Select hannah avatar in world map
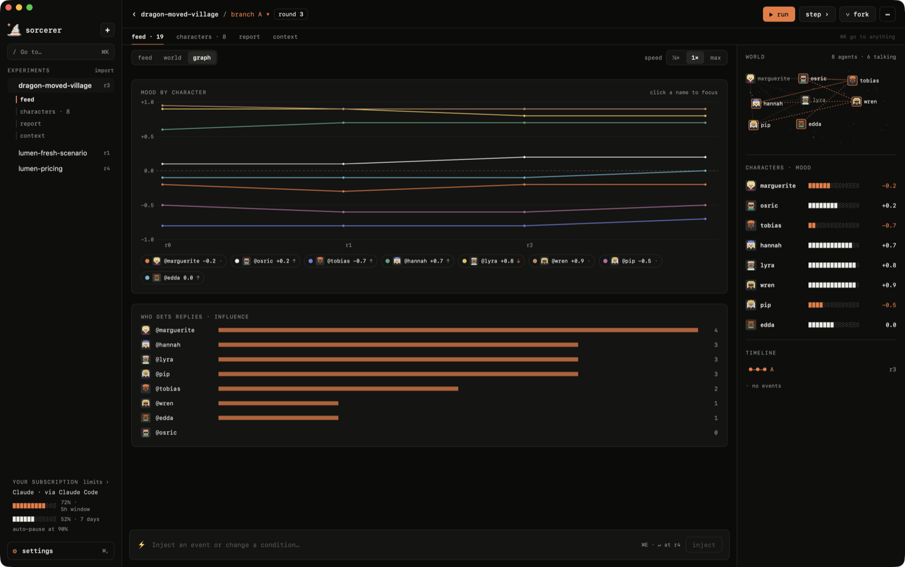 756,103
